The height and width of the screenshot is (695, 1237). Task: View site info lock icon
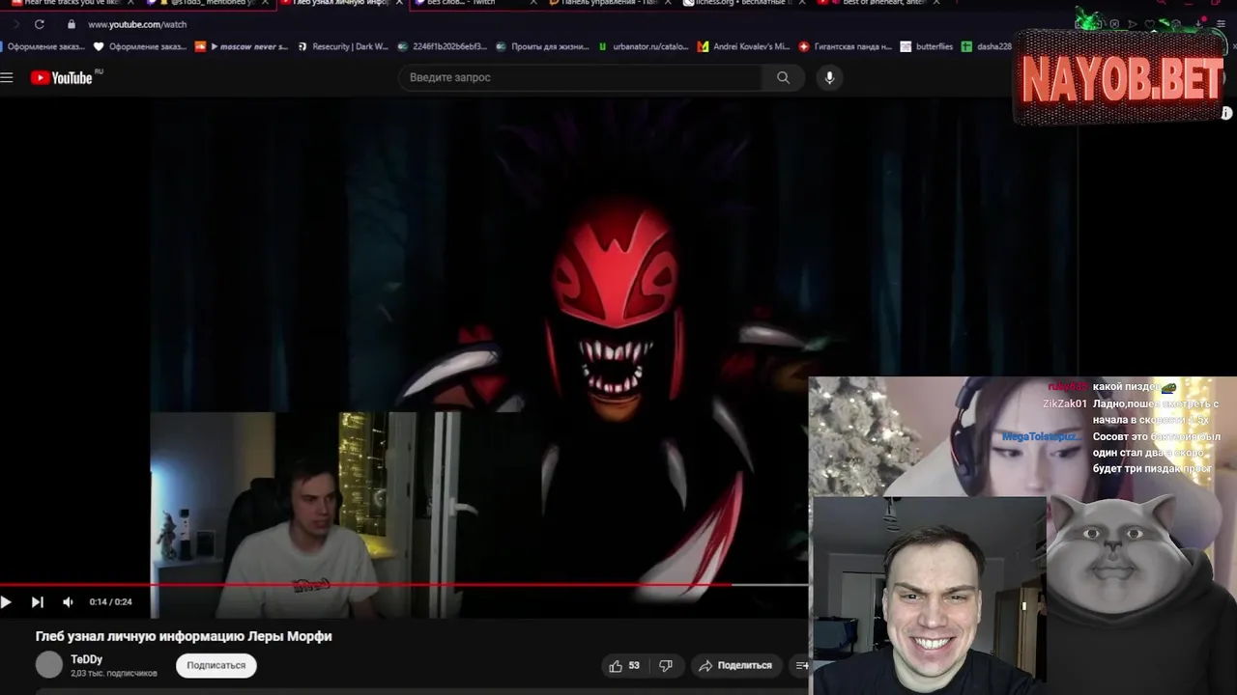pos(71,24)
